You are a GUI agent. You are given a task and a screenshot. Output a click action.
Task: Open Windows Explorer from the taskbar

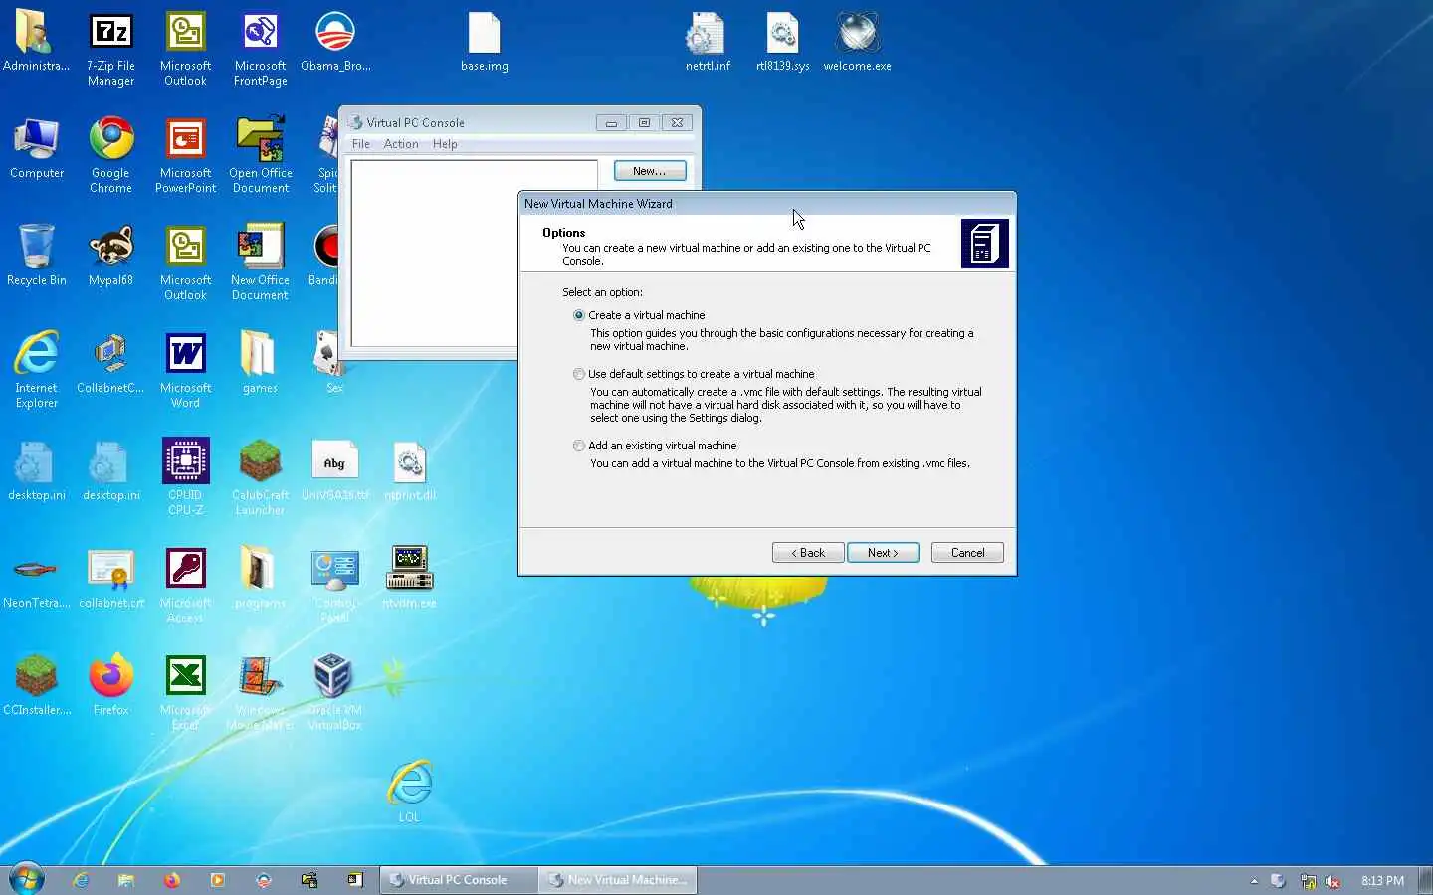coord(126,880)
